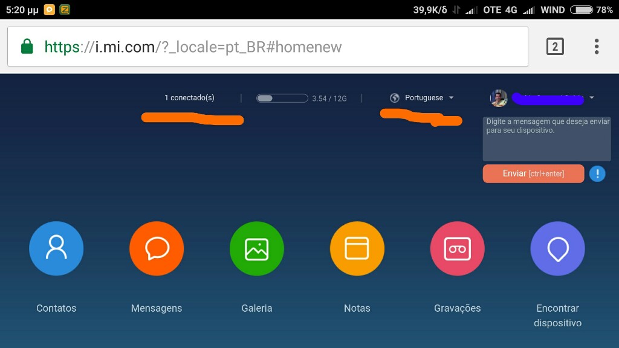The image size is (619, 348).
Task: Open the Galeria gallery icon
Action: click(257, 248)
